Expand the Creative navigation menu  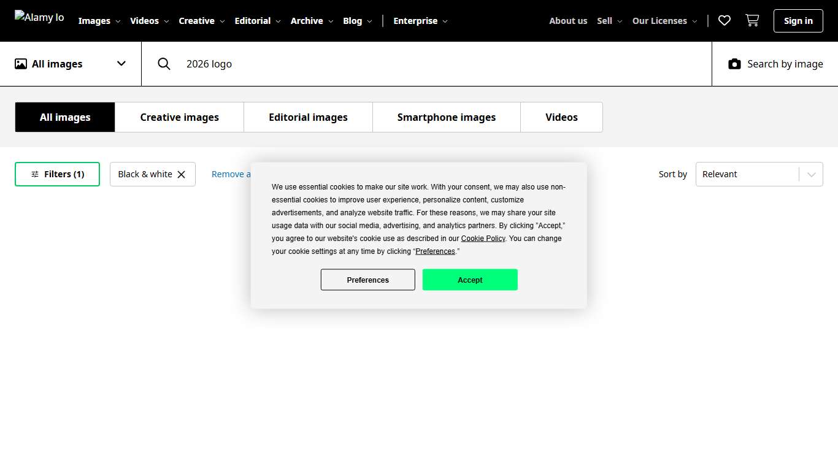pyautogui.click(x=202, y=21)
